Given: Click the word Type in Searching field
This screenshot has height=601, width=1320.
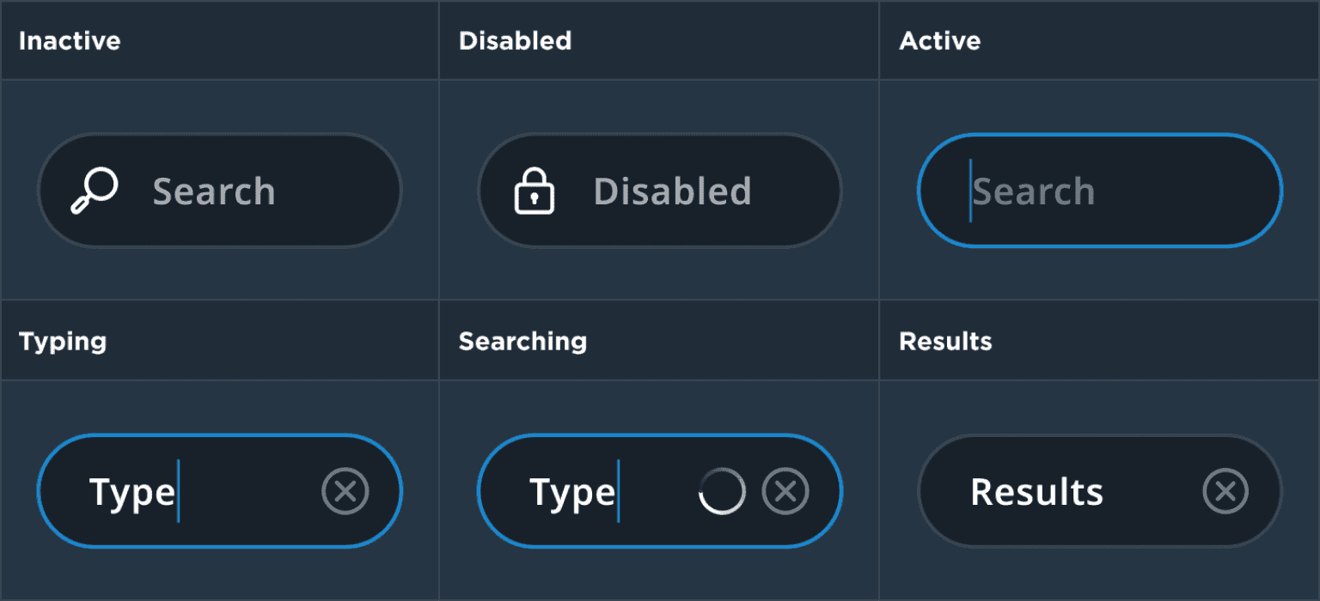Looking at the screenshot, I should tap(571, 493).
